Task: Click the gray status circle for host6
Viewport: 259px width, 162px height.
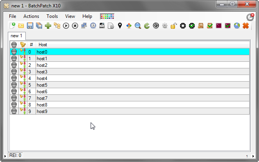Action: 14,91
